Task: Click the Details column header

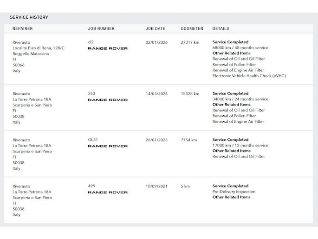Action: click(221, 29)
